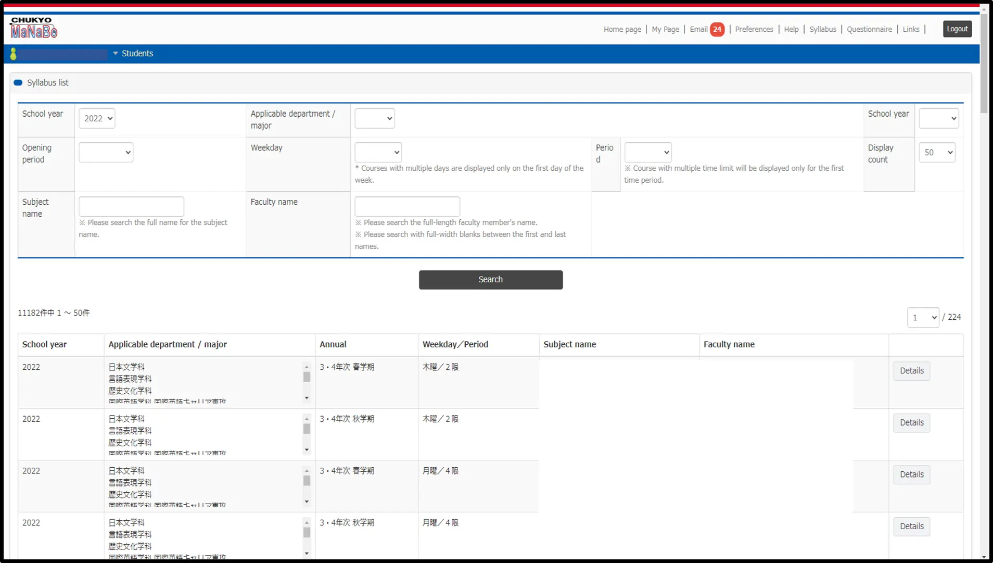Open the School year 2022 dropdown
The image size is (993, 563).
coord(97,118)
